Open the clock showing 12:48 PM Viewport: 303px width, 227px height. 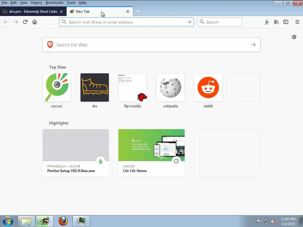coord(288,221)
